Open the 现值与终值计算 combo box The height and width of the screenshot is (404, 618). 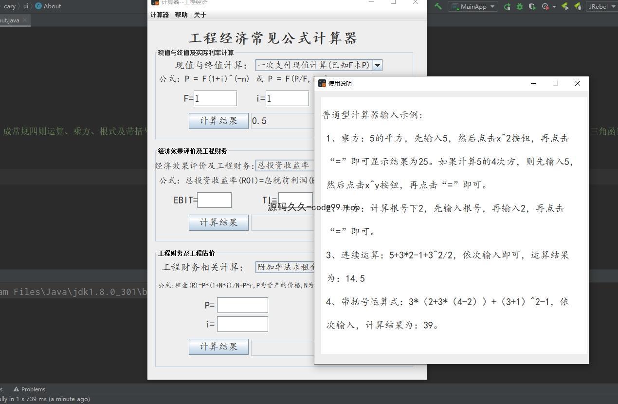(319, 65)
